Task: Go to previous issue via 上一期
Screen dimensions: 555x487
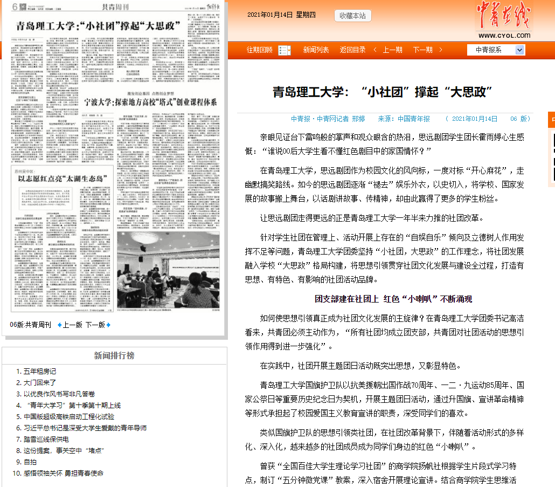Action: pos(392,50)
